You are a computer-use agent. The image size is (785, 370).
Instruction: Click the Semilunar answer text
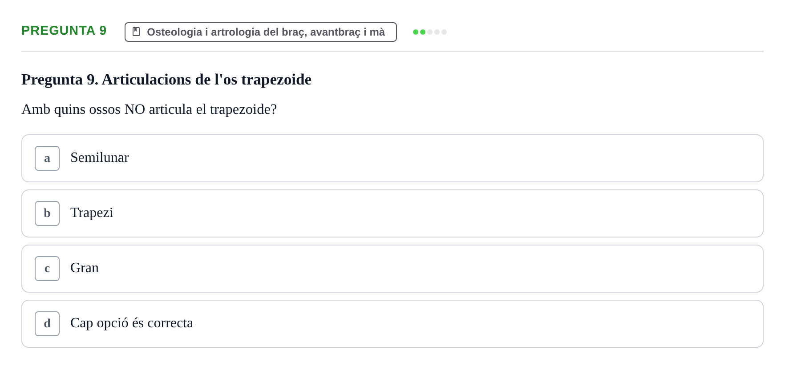point(100,157)
